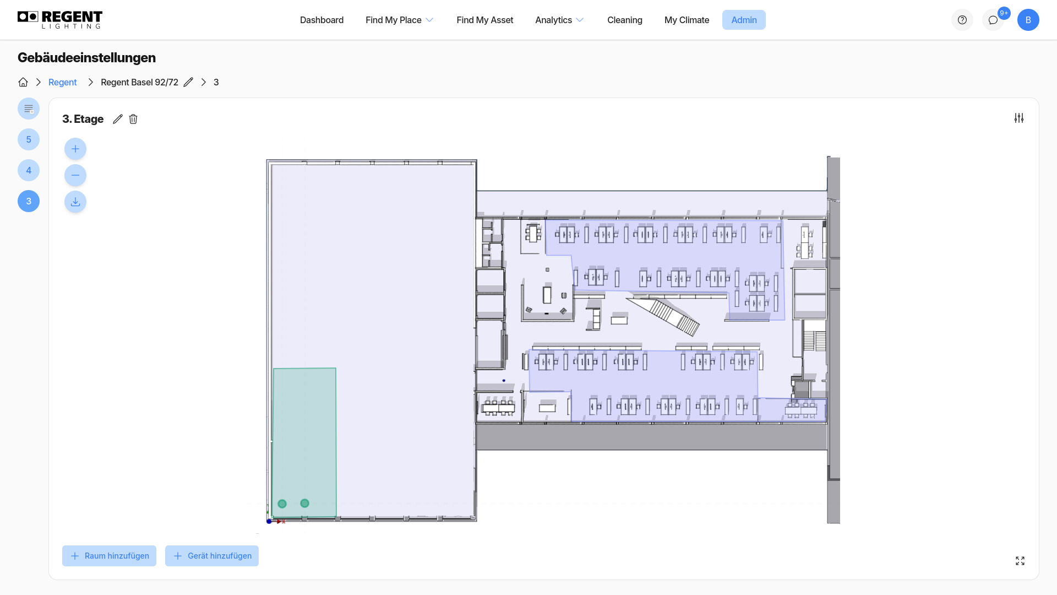This screenshot has width=1057, height=595.
Task: Zoom out of the floor plan
Action: pos(75,175)
